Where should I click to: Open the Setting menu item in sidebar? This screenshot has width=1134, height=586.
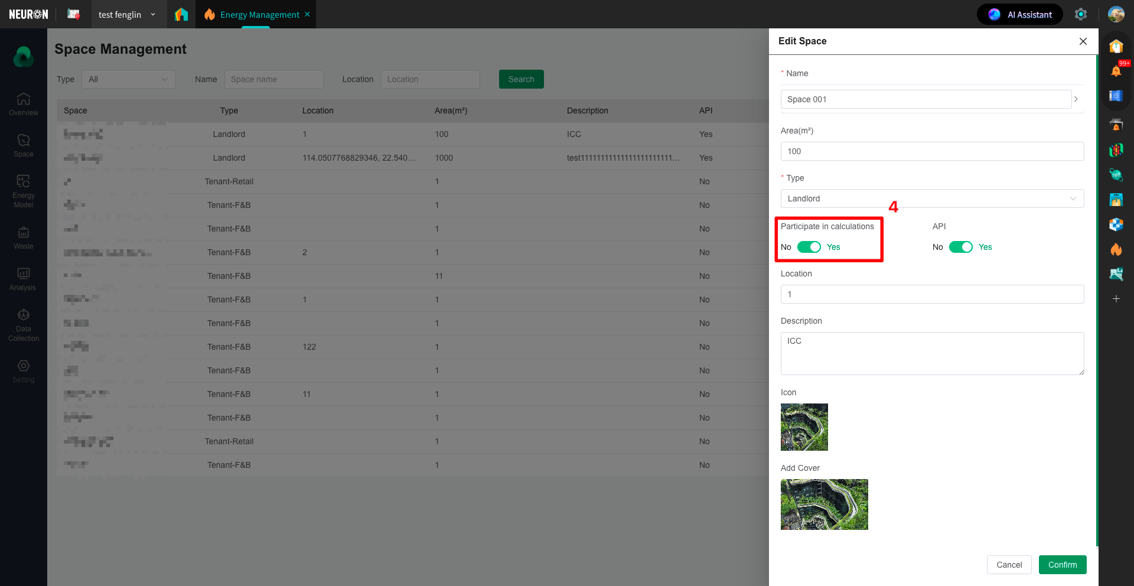click(x=24, y=371)
